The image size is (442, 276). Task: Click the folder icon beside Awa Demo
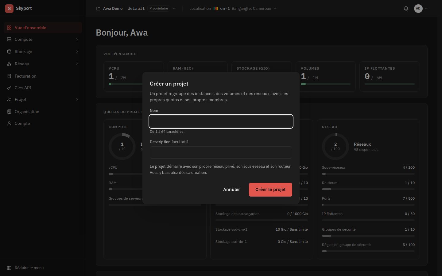[x=98, y=9]
